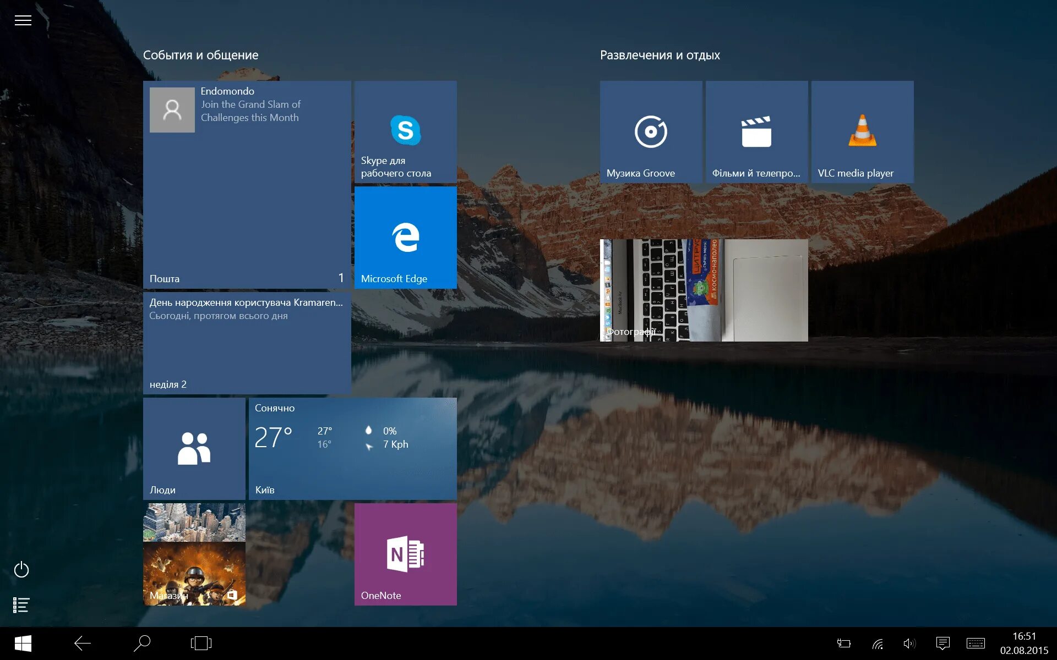
Task: Launch Microsoft Edge tile
Action: (x=405, y=238)
